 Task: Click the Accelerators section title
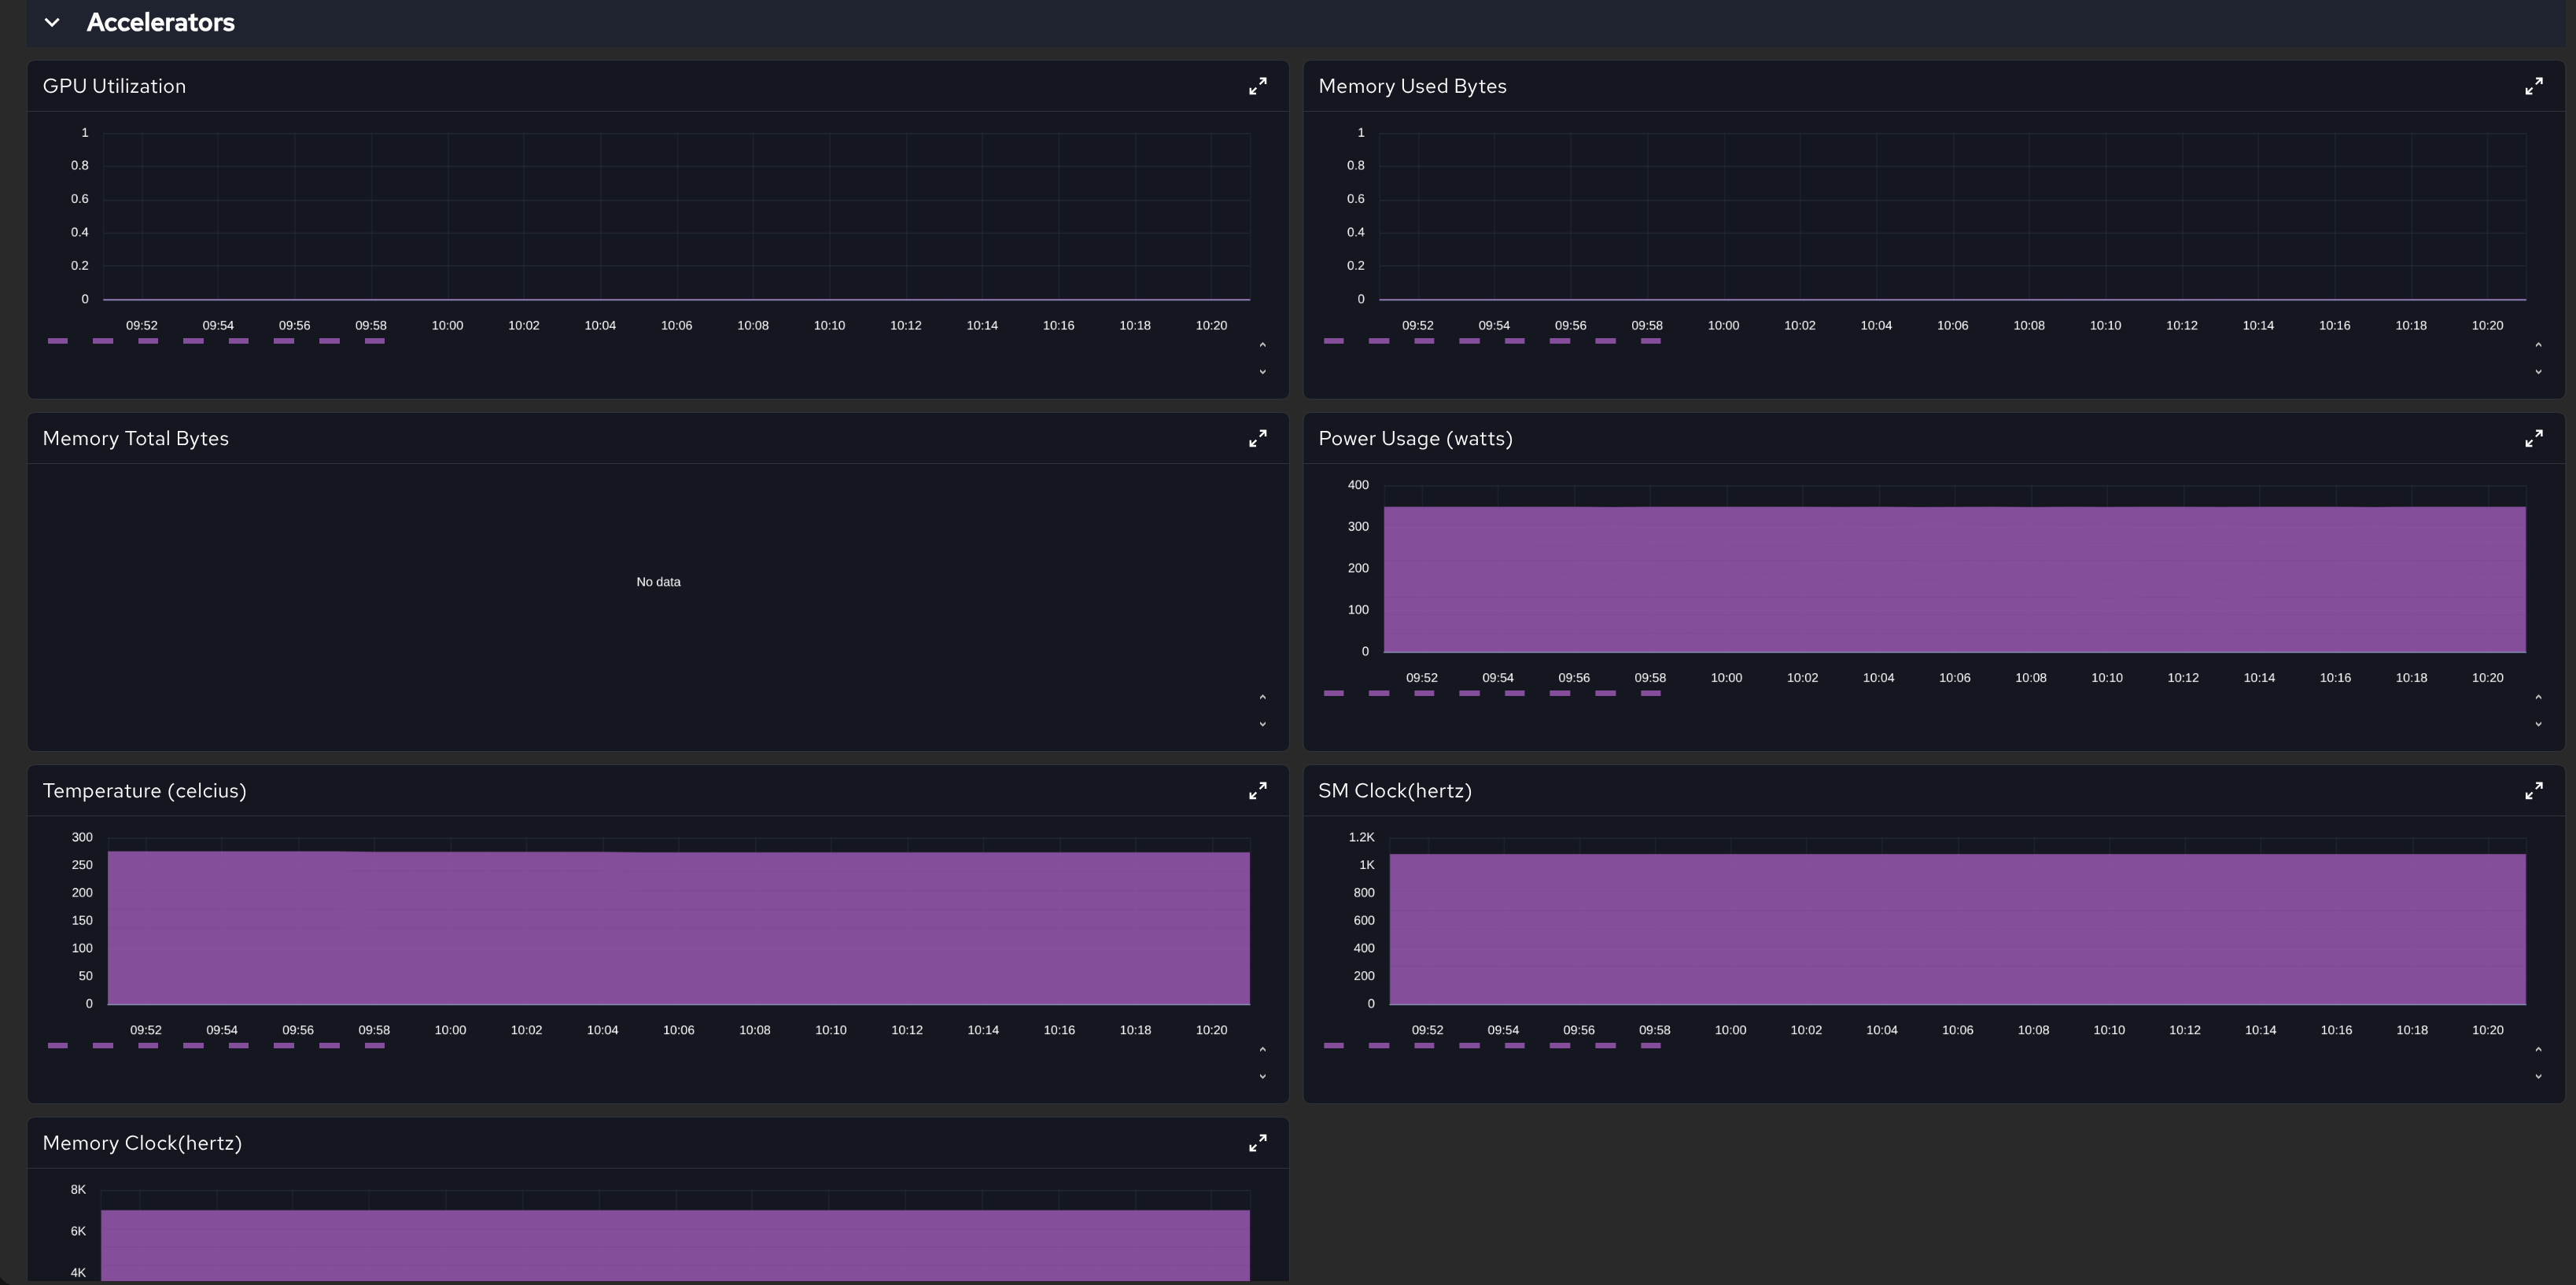(x=160, y=23)
